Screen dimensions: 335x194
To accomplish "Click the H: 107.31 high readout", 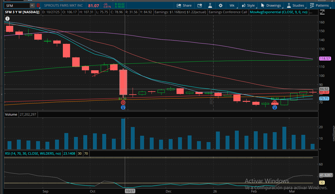I will [x=86, y=12].
